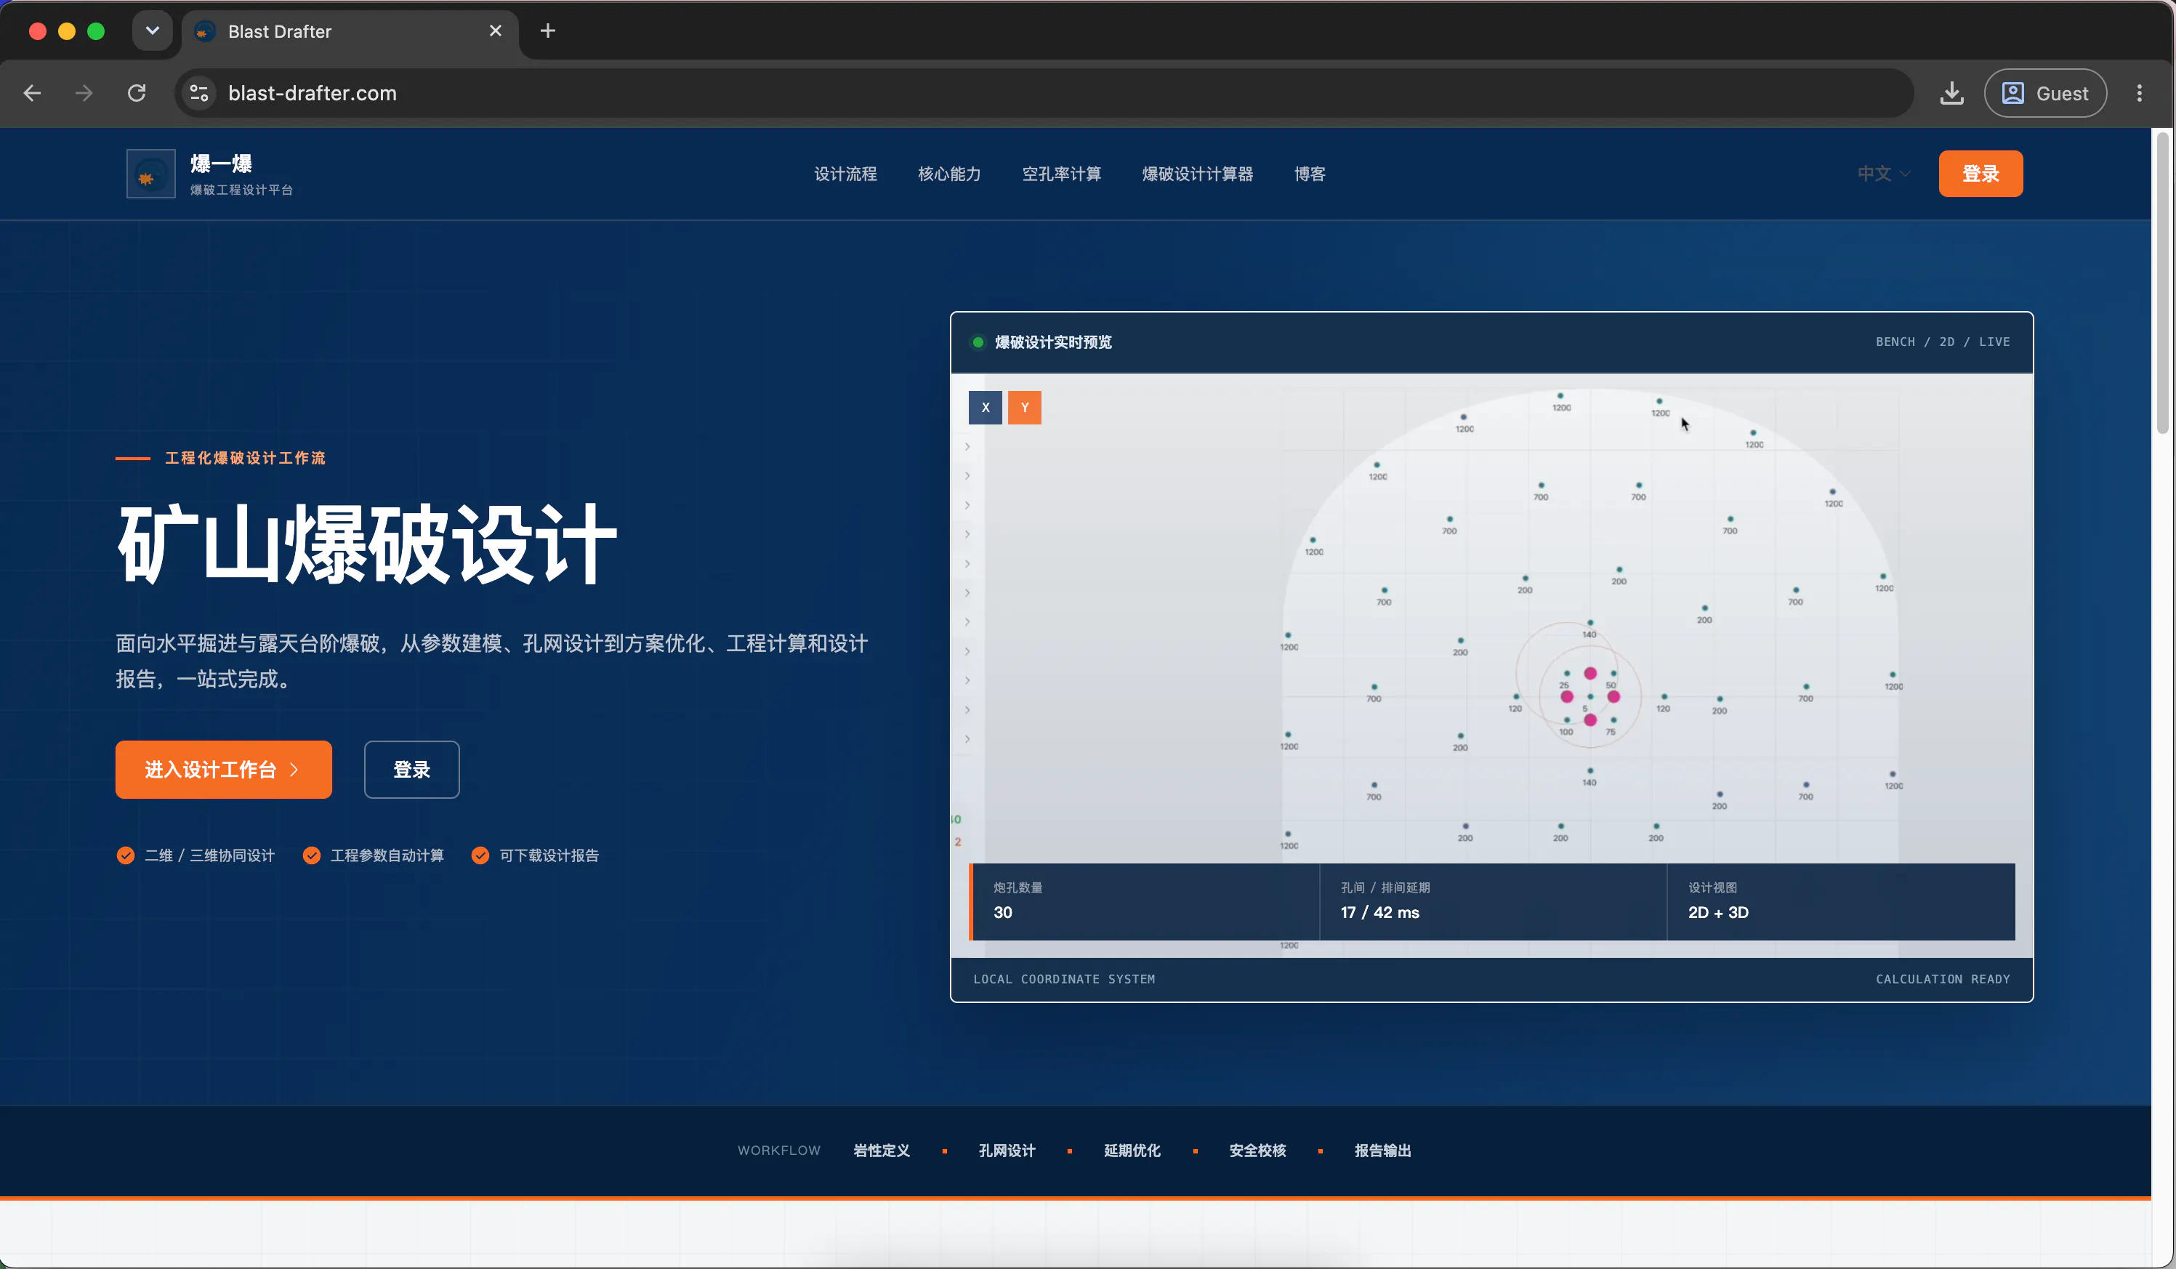Viewport: 2176px width, 1269px height.
Task: Open a new tab with the plus icon
Action: [x=547, y=31]
